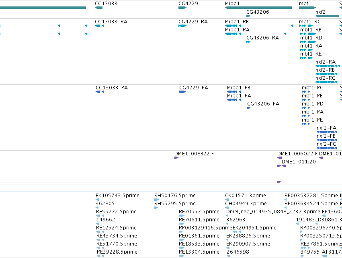The height and width of the screenshot is (258, 342).
Task: Open EST RE43734.5prime
Action: coord(117,236)
